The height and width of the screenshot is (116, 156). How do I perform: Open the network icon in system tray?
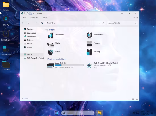(138, 113)
